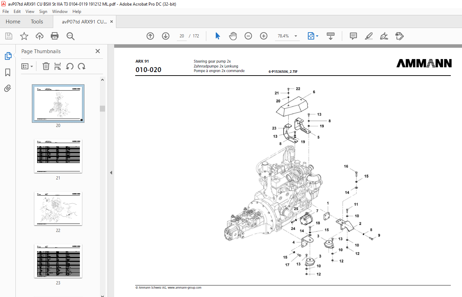Select the avP07td ARX91 CU document tab
This screenshot has height=297, width=462.
coord(84,22)
